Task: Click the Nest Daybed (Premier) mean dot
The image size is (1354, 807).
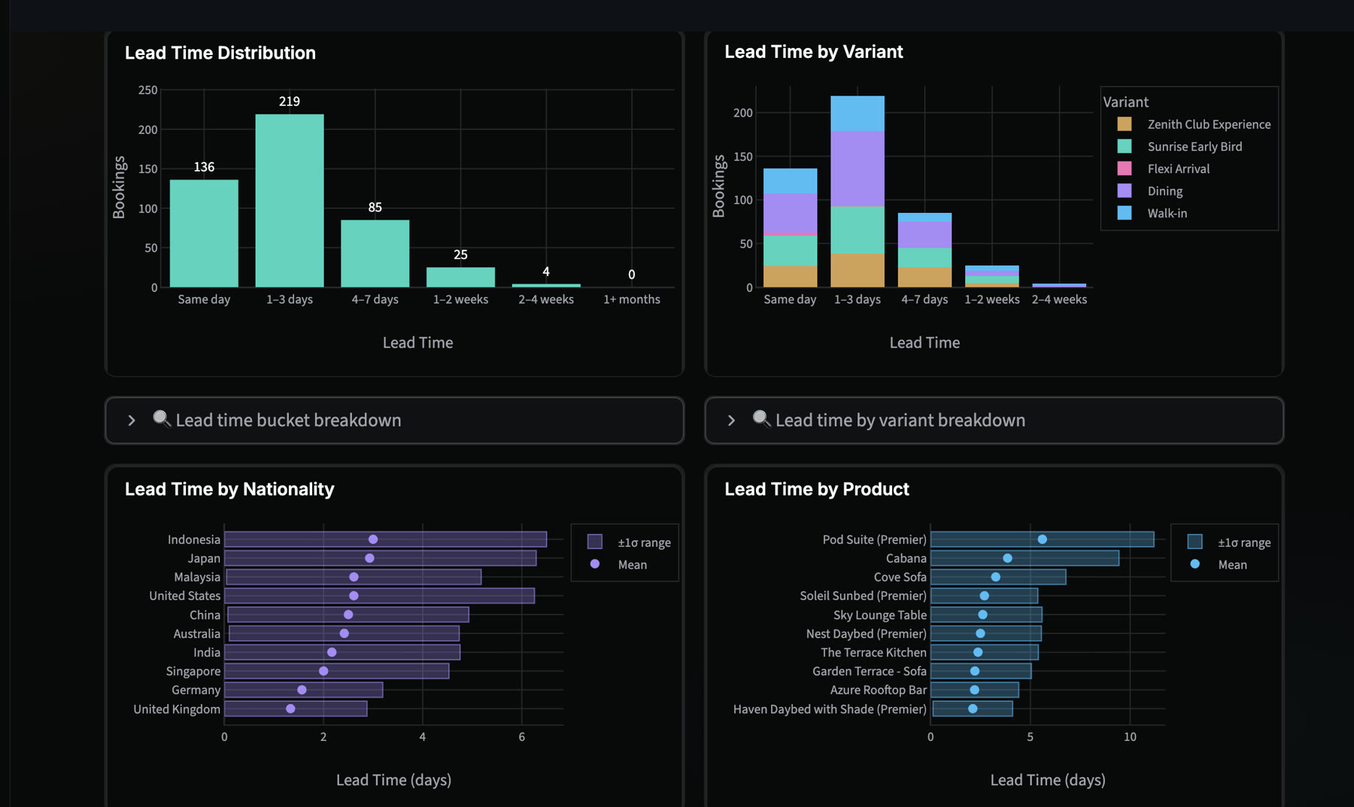Action: [981, 633]
